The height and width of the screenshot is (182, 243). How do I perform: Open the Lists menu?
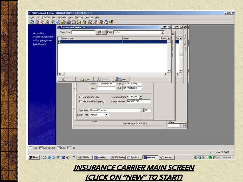[x=54, y=17]
